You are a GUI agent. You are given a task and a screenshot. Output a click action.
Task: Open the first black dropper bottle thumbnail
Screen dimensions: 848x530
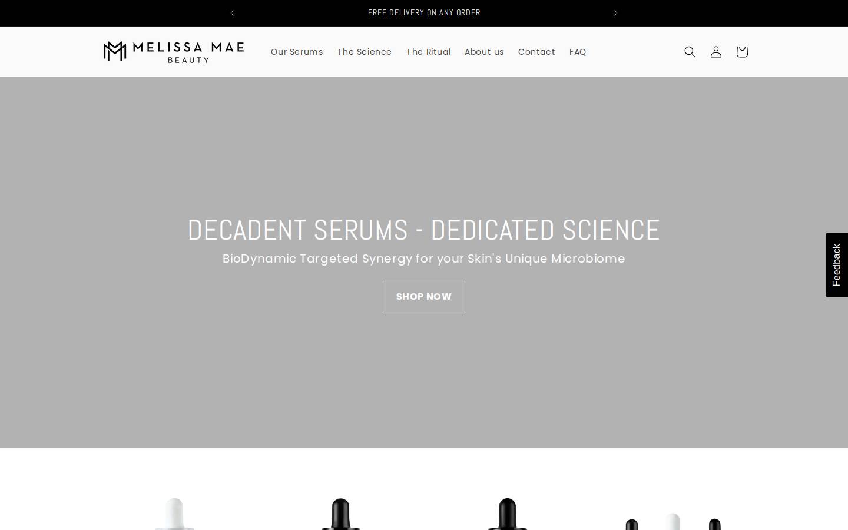pos(341,514)
